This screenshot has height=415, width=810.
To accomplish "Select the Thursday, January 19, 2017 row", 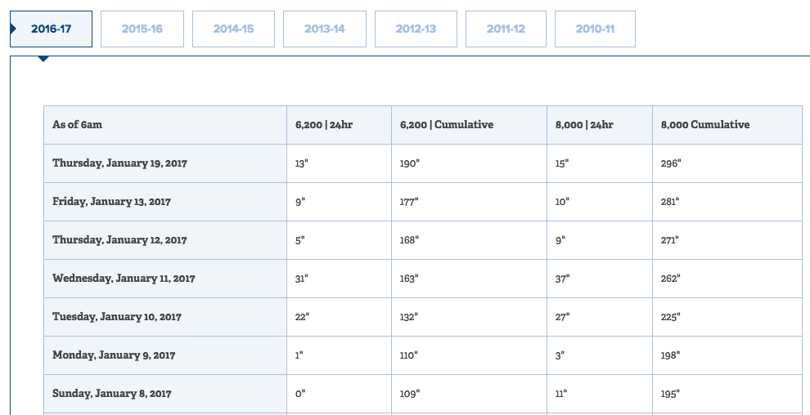I will (x=423, y=163).
